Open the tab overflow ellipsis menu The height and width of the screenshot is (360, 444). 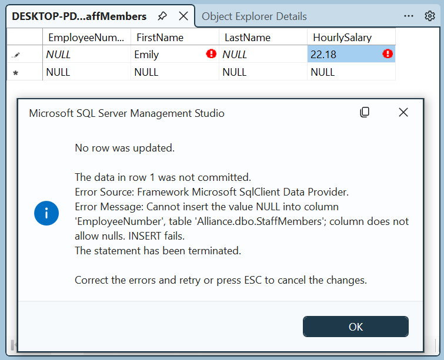click(408, 16)
